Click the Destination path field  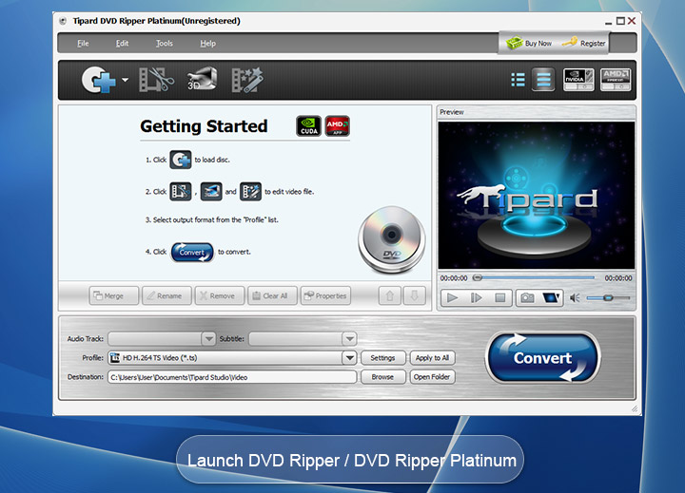pos(231,377)
